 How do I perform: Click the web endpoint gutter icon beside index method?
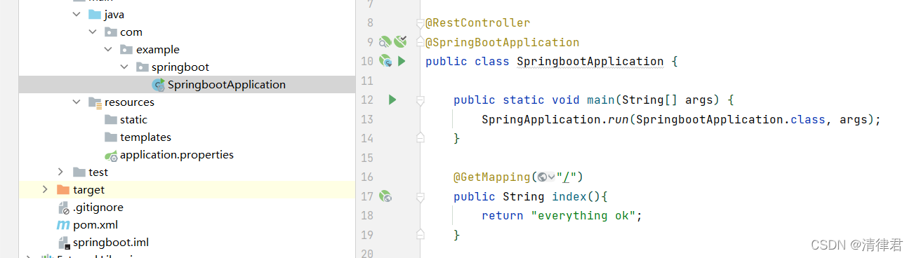[x=385, y=197]
